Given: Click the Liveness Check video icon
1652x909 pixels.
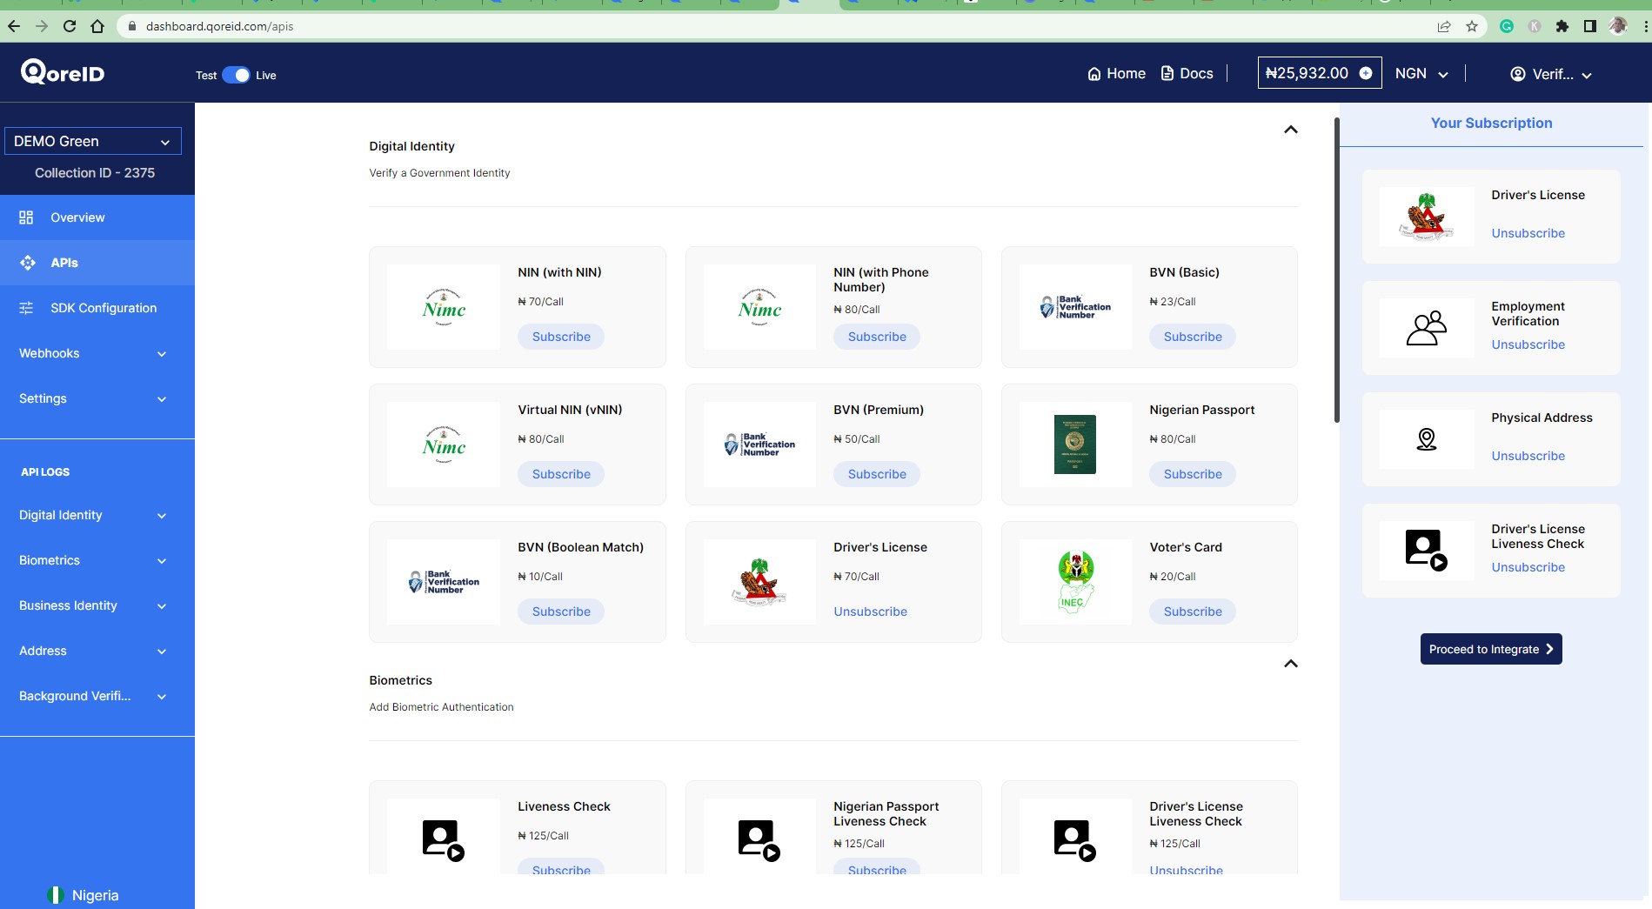Looking at the screenshot, I should (x=444, y=840).
